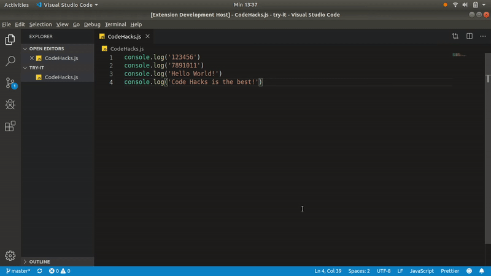491x276 pixels.
Task: Click the clock showing Min 13:37
Action: 245,5
